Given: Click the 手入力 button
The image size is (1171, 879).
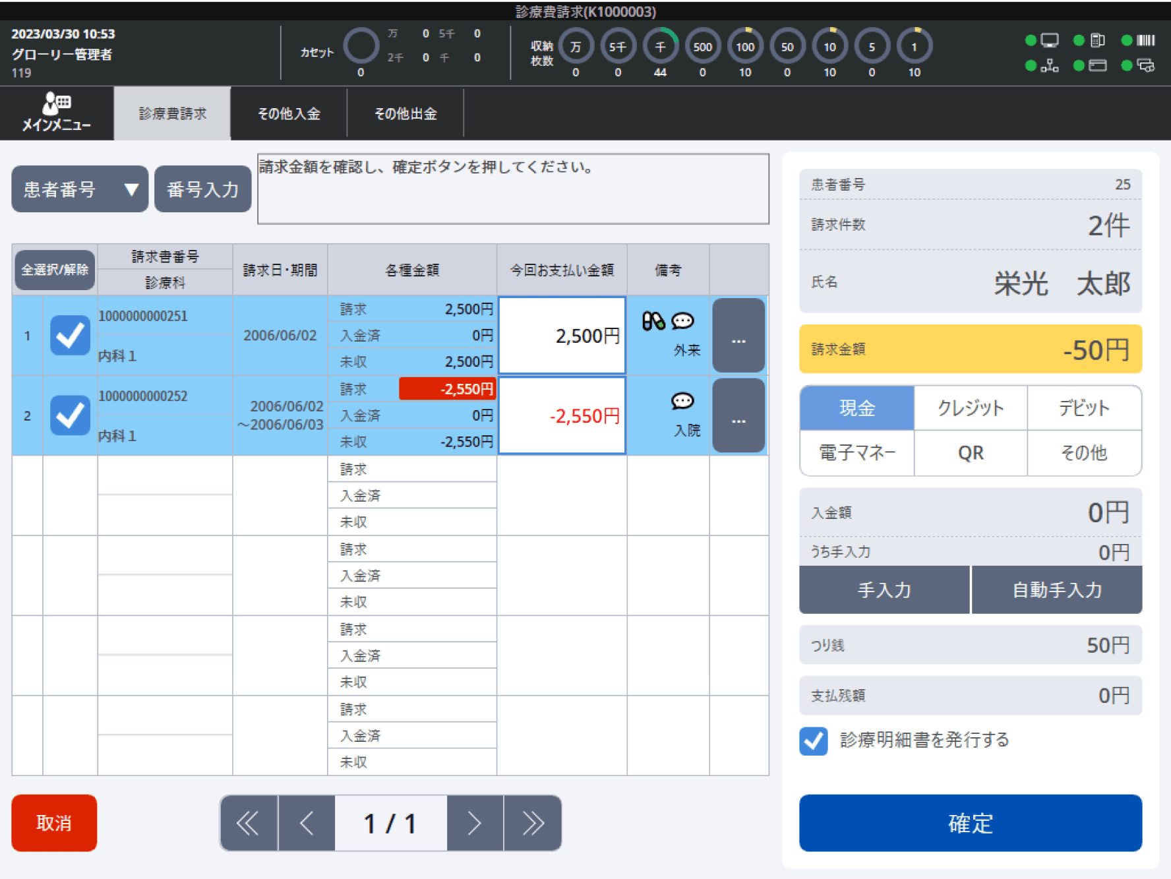Looking at the screenshot, I should point(884,590).
